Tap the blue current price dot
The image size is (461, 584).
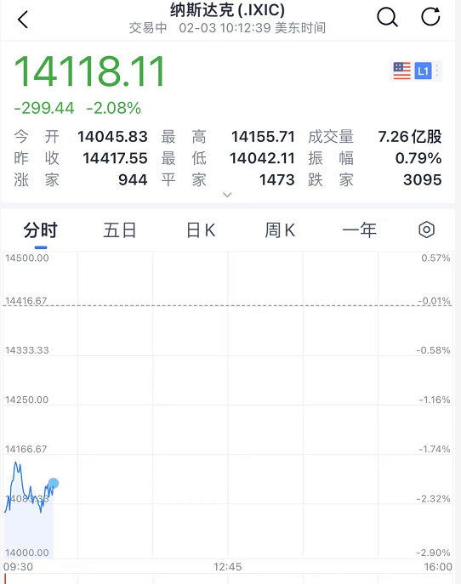54,483
